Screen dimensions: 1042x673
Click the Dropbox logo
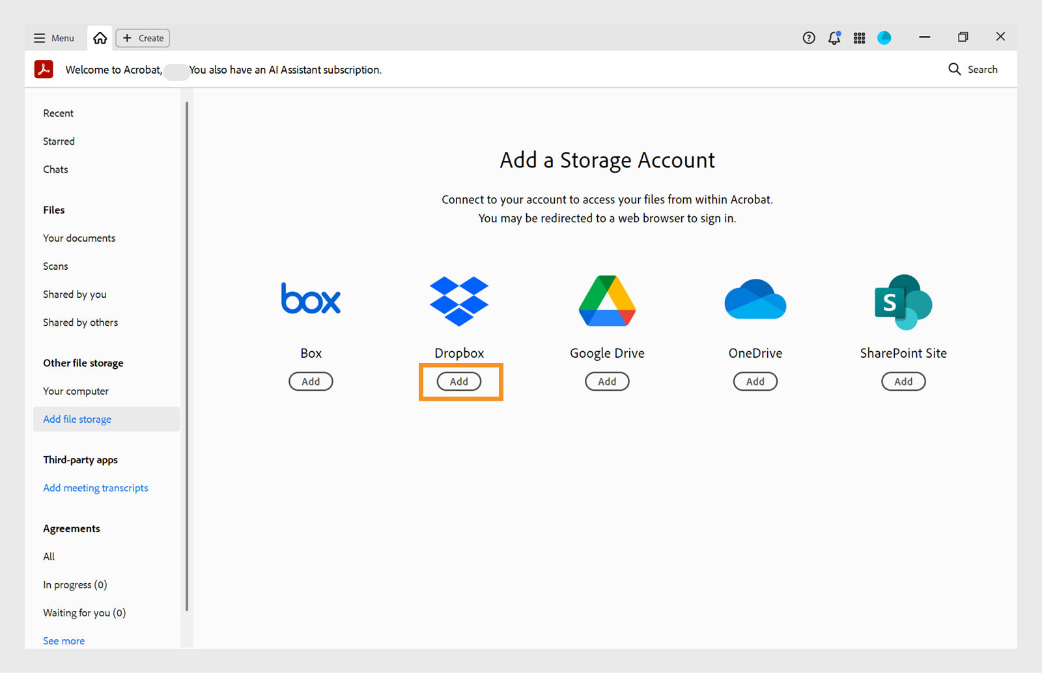point(459,301)
